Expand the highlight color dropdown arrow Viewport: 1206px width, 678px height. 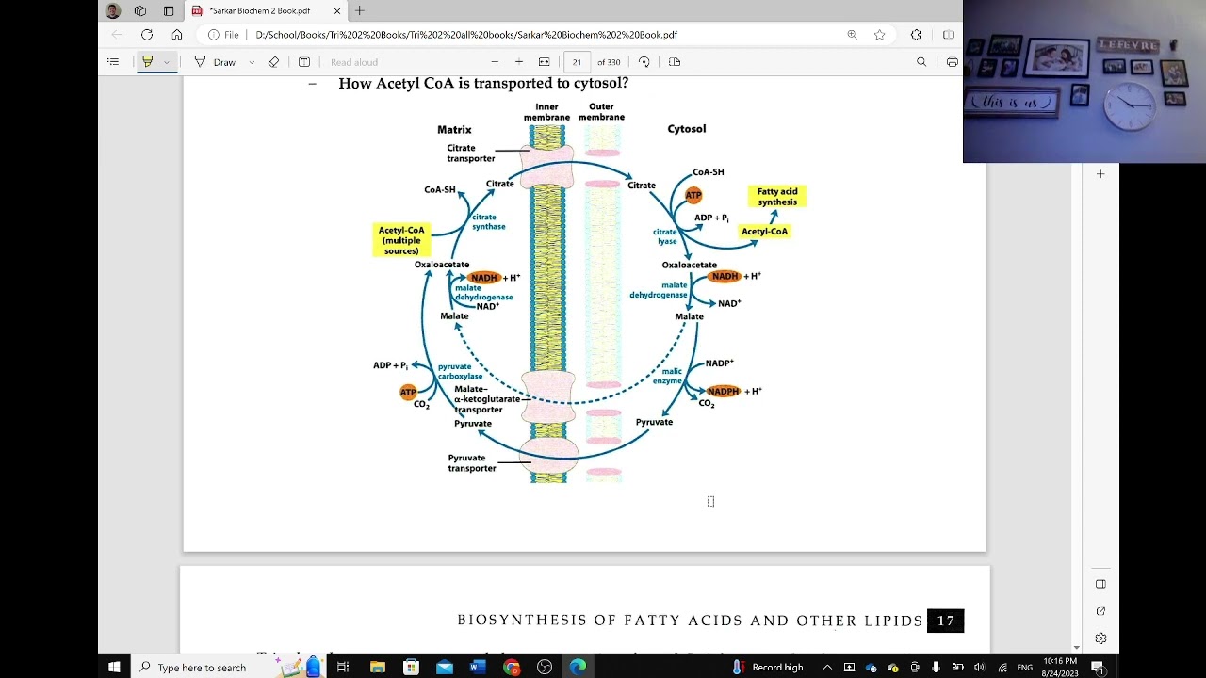167,62
